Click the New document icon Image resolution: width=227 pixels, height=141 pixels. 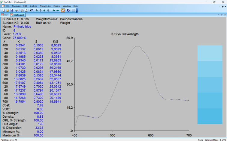pos(3,10)
